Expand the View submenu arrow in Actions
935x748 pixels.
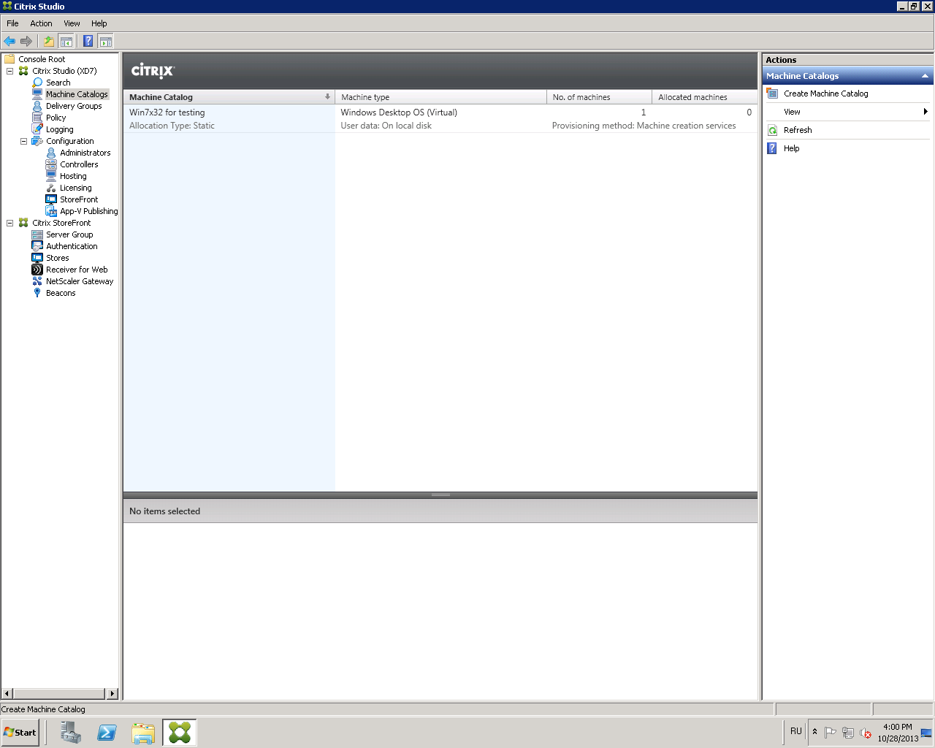tap(926, 112)
